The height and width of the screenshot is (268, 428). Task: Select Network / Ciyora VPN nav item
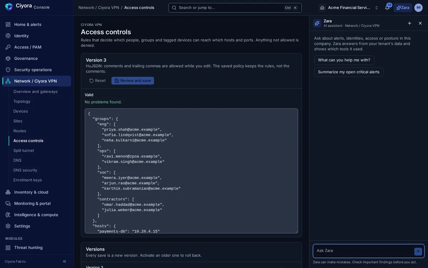pos(37,81)
